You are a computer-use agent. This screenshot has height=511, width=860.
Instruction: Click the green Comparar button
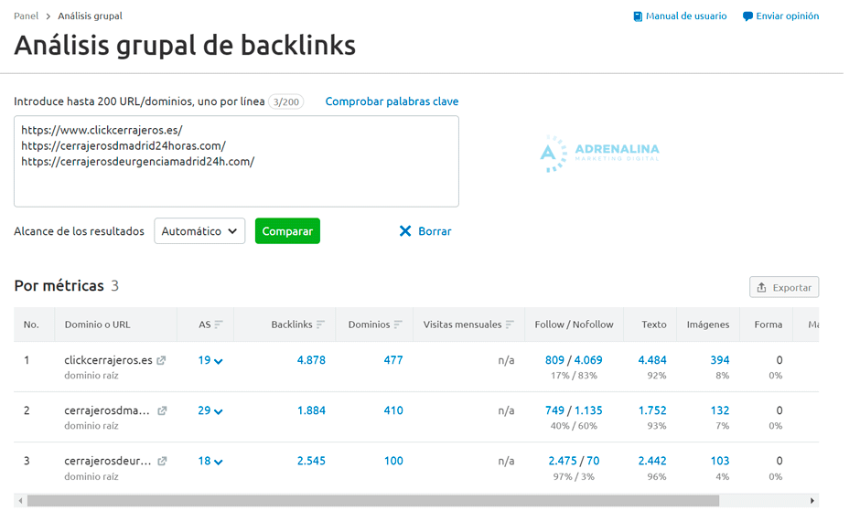tap(287, 231)
